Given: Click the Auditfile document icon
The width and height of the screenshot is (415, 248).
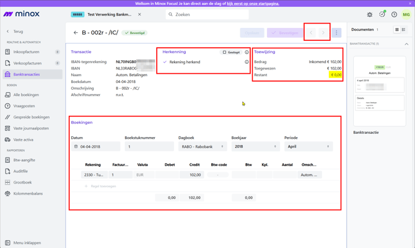Looking at the screenshot, I should pyautogui.click(x=7, y=171).
